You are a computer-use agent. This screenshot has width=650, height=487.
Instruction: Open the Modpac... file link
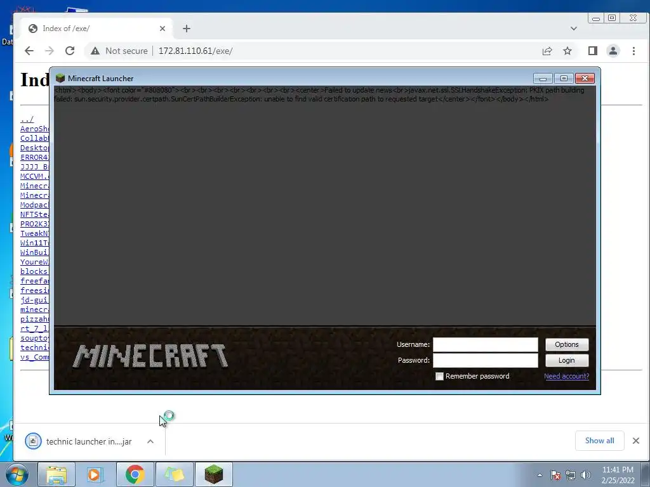34,205
